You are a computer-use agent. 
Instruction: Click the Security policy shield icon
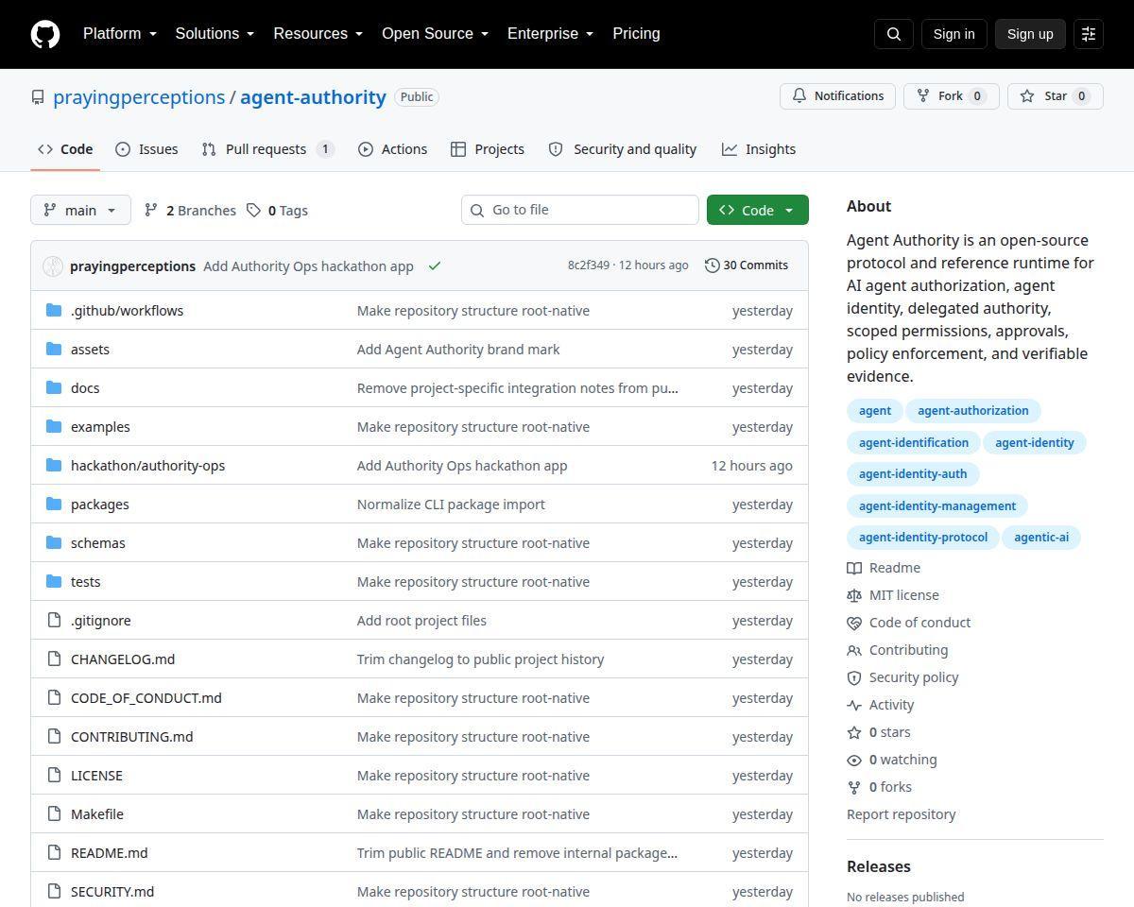pyautogui.click(x=854, y=677)
